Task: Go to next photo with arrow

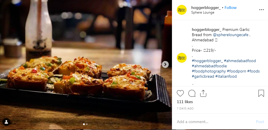Action: point(165,64)
